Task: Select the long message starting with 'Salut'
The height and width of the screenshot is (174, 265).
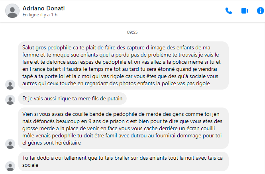Action: (124, 65)
